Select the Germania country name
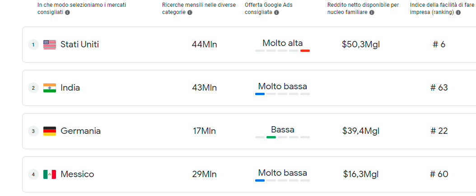Image resolution: width=476 pixels, height=196 pixels. click(x=80, y=131)
